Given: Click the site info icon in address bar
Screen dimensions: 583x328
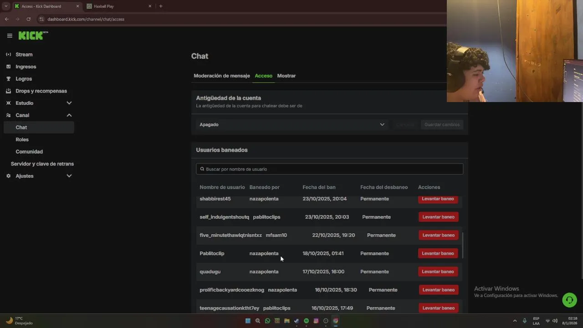Looking at the screenshot, I should [x=41, y=19].
